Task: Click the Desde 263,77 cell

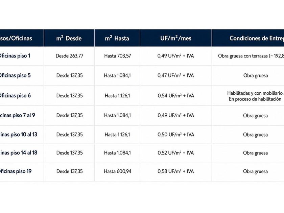Action: (x=69, y=56)
